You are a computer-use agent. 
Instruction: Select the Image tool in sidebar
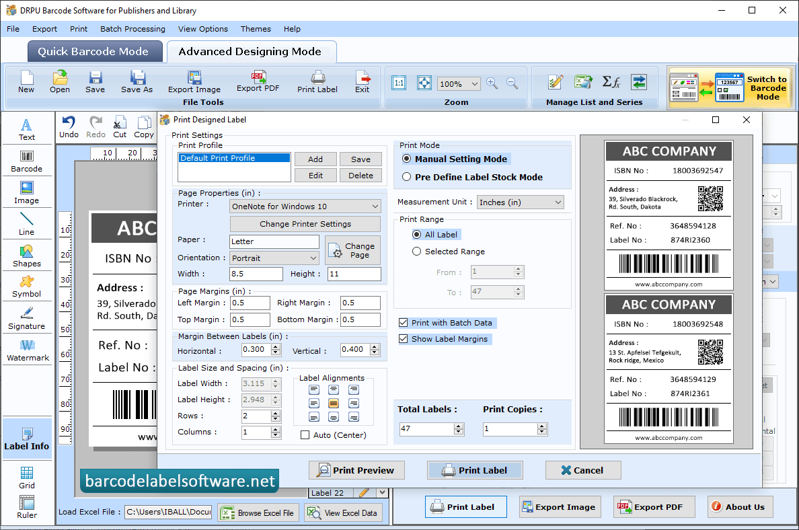[x=26, y=192]
